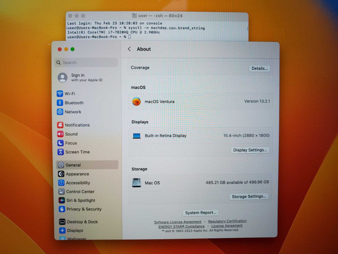
Task: Click the macOS Ventura logo icon
Action: (136, 102)
